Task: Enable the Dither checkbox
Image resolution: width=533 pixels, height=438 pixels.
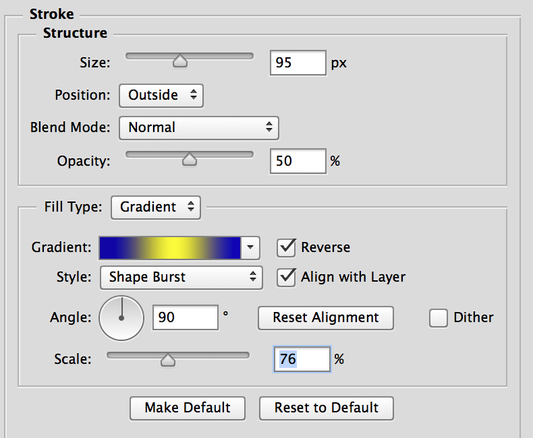Action: pyautogui.click(x=438, y=318)
